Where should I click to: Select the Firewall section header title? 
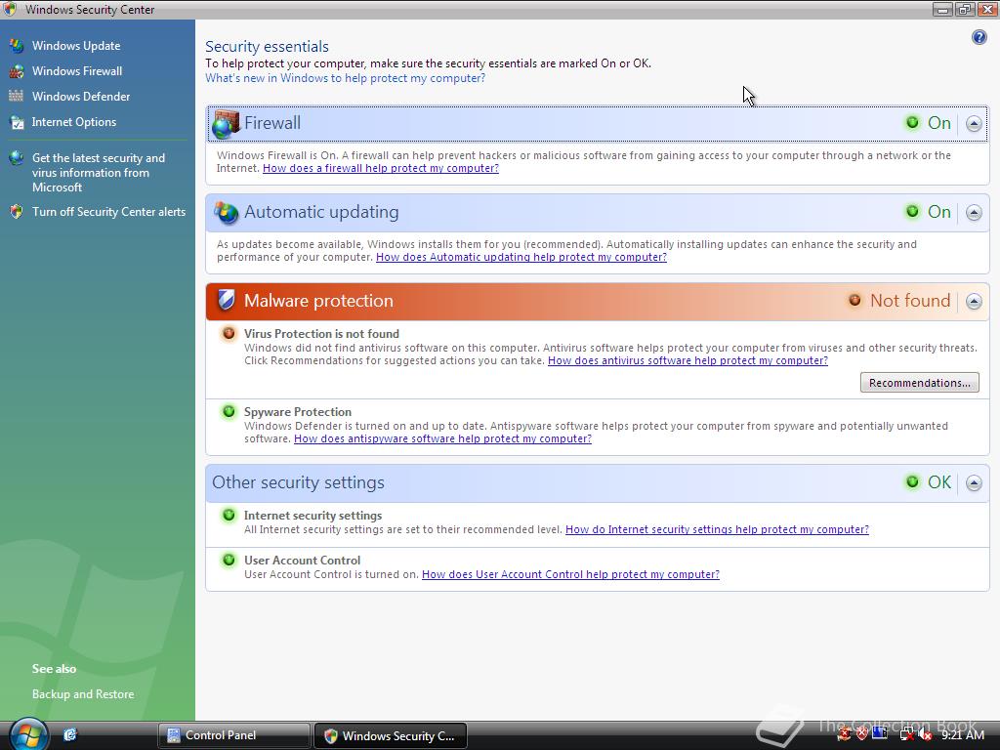coord(272,123)
